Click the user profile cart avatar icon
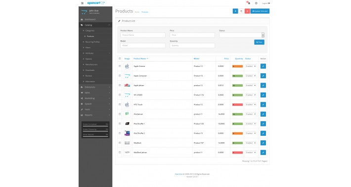 84,12
